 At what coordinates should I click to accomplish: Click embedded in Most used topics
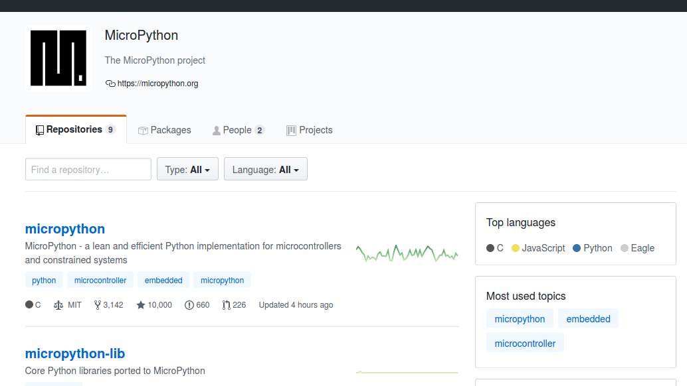[x=588, y=318]
